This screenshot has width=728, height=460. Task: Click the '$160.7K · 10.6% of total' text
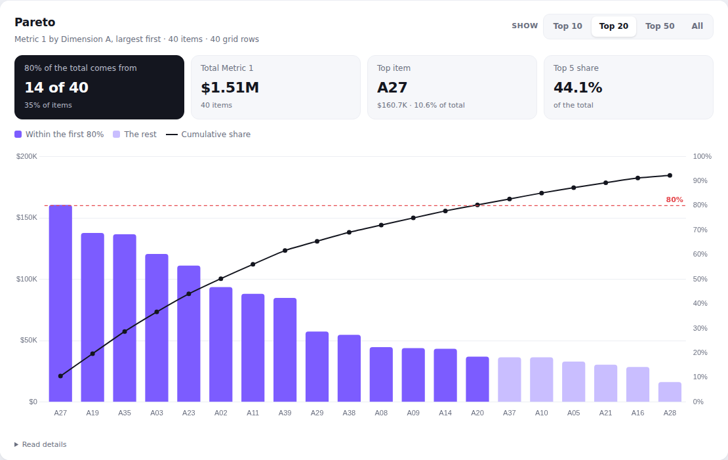click(x=420, y=105)
